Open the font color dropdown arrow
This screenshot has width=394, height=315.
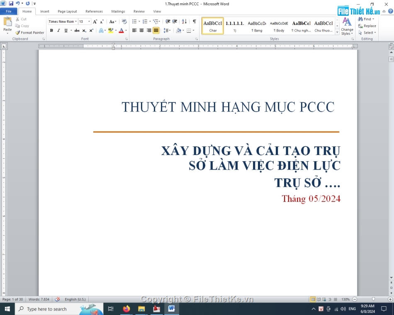(x=126, y=30)
